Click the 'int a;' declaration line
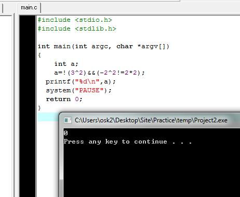Viewport: 240px width, 197px height. click(66, 64)
